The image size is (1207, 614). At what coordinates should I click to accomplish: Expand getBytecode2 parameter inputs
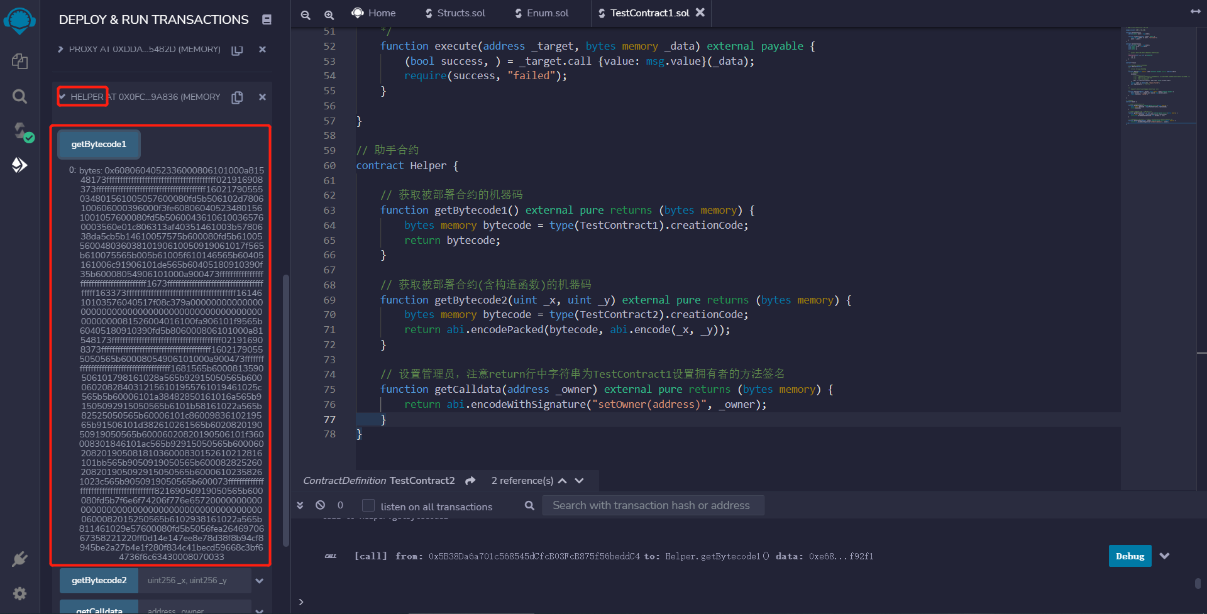click(259, 581)
